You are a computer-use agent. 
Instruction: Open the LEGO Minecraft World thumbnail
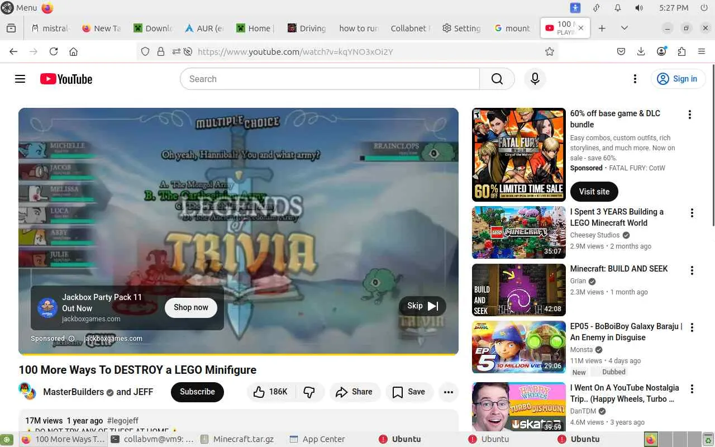[519, 232]
